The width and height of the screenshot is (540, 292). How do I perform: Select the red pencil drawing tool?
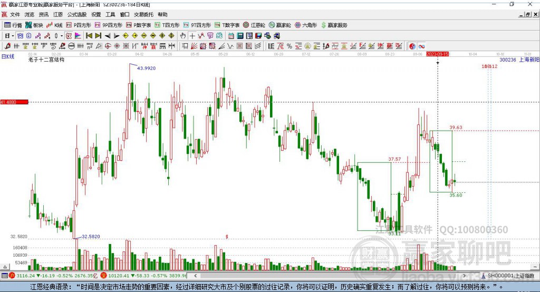tap(7, 46)
